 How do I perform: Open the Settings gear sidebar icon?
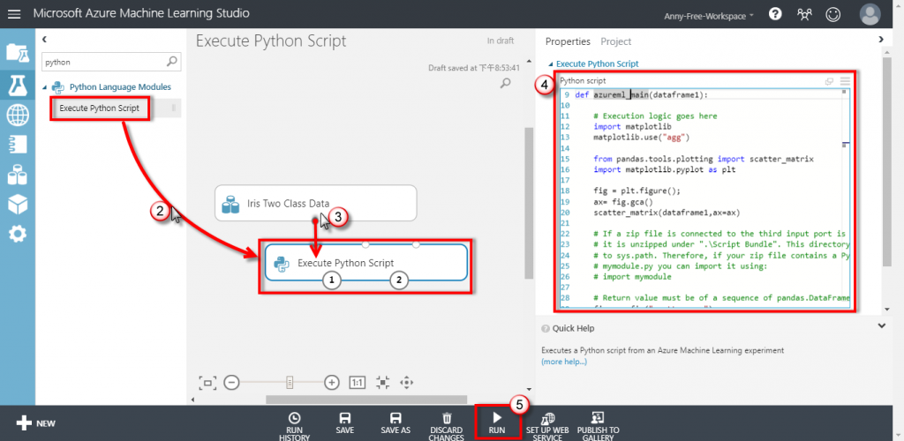(x=18, y=234)
